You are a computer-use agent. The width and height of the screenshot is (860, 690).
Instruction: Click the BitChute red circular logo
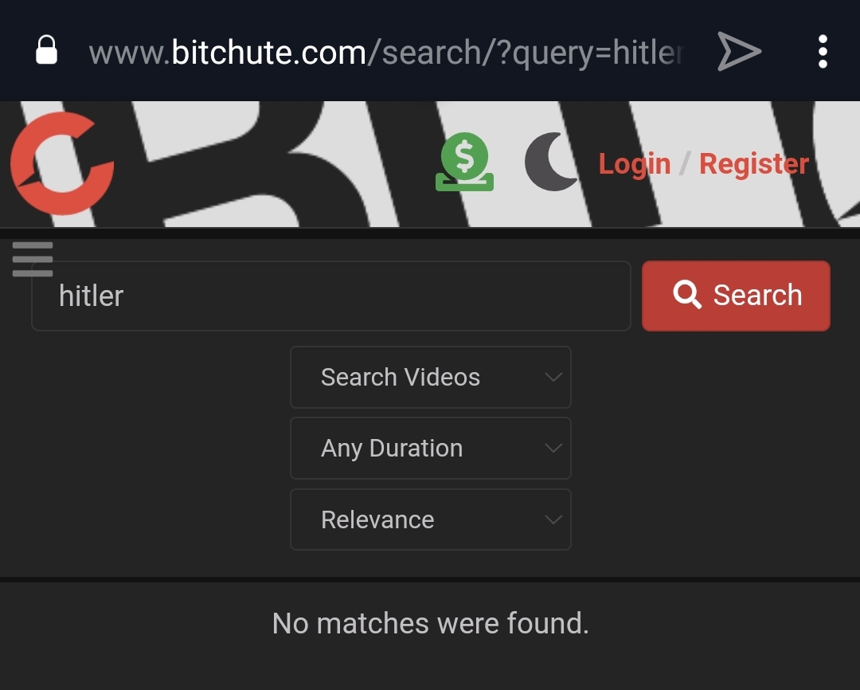click(x=62, y=163)
